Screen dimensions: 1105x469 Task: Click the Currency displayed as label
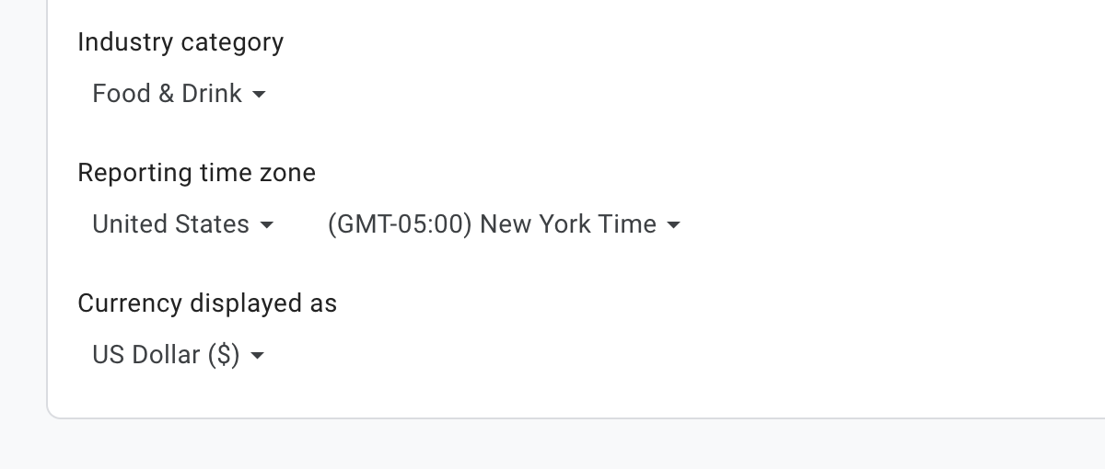pos(207,303)
